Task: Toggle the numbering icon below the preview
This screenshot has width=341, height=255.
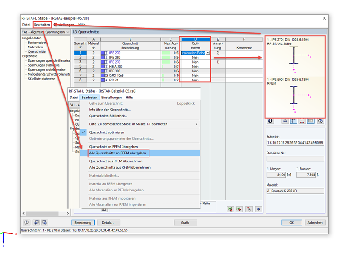Action: pyautogui.click(x=310, y=121)
